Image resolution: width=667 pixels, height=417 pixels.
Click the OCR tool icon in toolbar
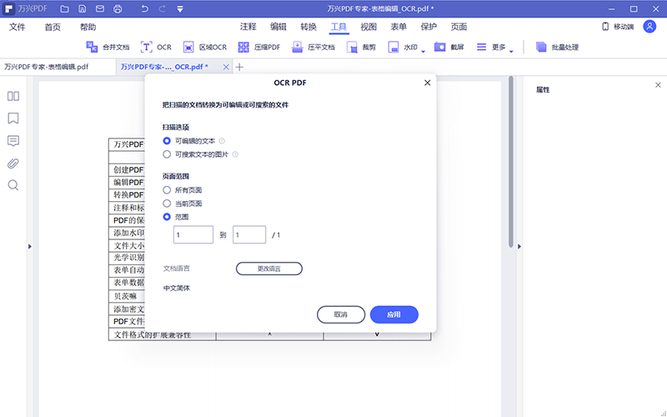[148, 48]
